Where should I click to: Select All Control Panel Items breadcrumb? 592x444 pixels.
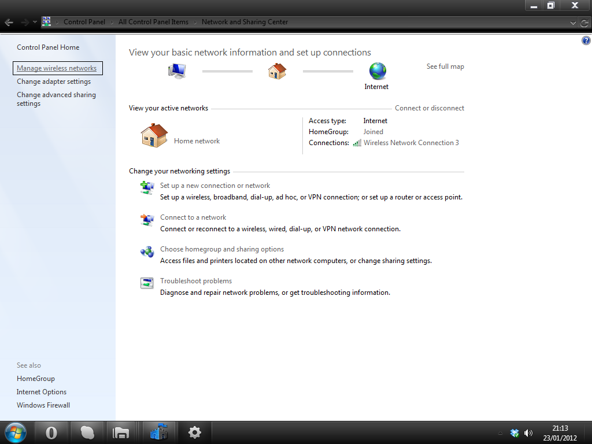153,22
